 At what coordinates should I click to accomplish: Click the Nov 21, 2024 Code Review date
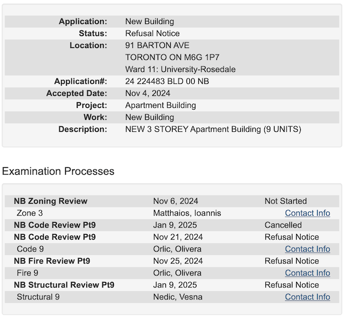tap(178, 237)
